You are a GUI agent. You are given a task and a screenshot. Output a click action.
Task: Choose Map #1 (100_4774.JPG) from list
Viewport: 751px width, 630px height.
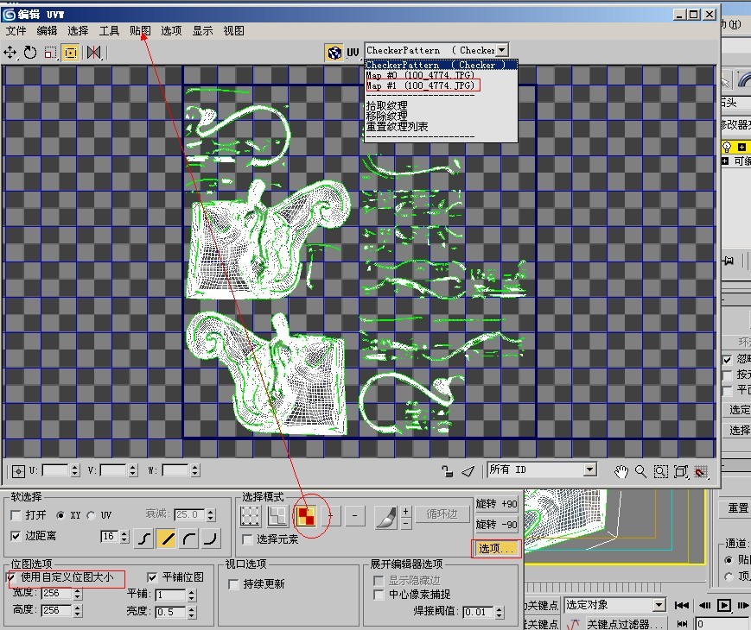pyautogui.click(x=421, y=85)
